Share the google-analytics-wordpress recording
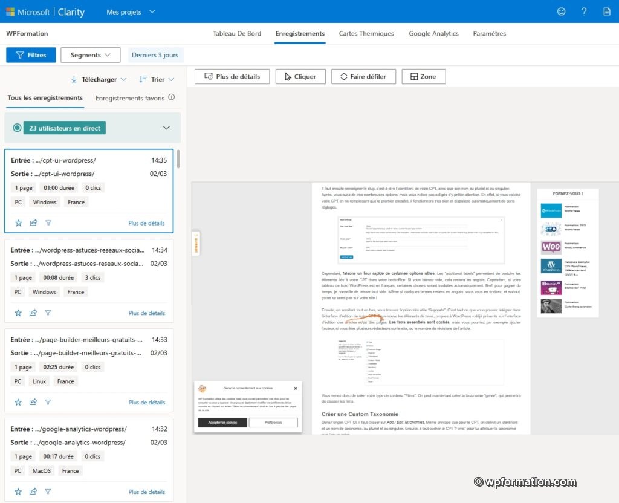 (33, 492)
